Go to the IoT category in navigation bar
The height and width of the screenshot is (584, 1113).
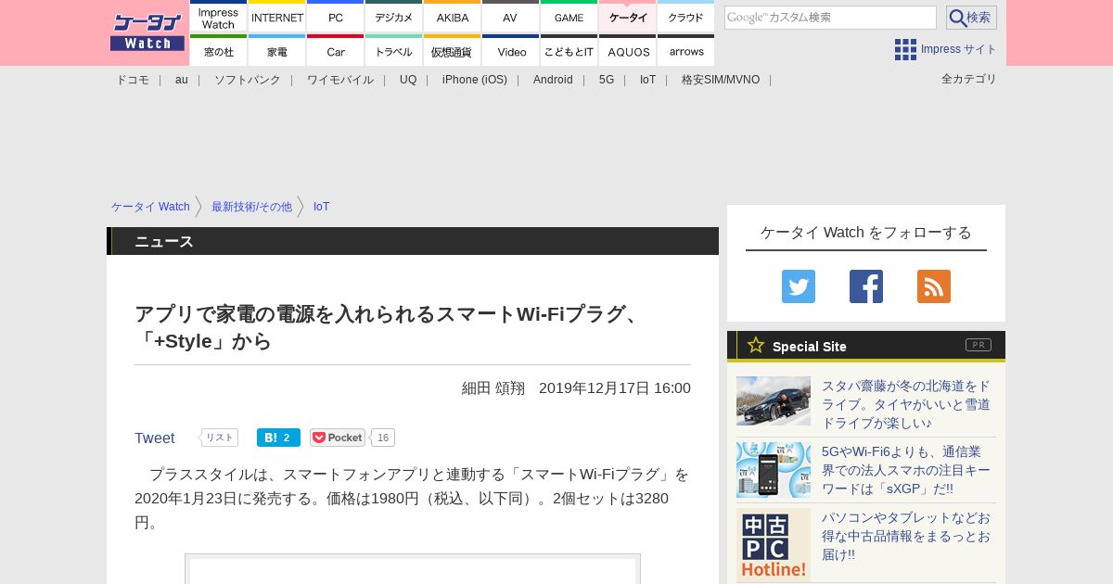coord(647,80)
